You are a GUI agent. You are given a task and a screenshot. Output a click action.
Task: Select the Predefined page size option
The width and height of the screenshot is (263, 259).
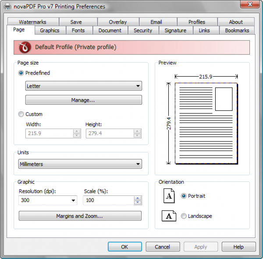coord(21,73)
